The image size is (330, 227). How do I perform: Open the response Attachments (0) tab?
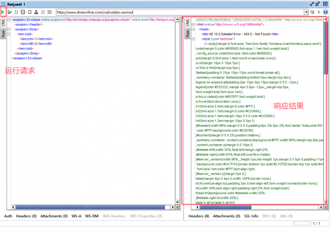coord(227,216)
